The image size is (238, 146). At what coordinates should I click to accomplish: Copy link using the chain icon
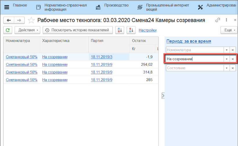coord(218,20)
